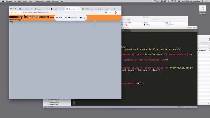Viewport: 210px width, 118px height.
Task: Click the memory from the ocean heading
Action: [x=29, y=17]
